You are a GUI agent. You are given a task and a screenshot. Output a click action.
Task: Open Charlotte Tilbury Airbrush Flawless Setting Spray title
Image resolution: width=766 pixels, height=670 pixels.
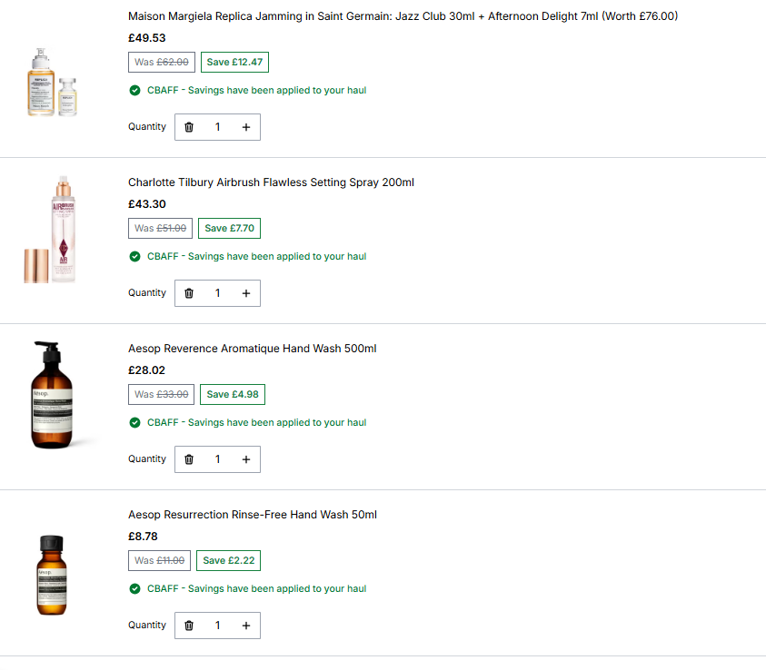coord(271,182)
